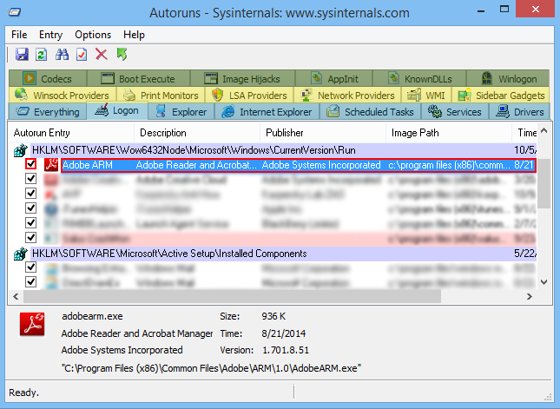
Task: Switch to Scheduled Tasks tab
Action: 370,112
